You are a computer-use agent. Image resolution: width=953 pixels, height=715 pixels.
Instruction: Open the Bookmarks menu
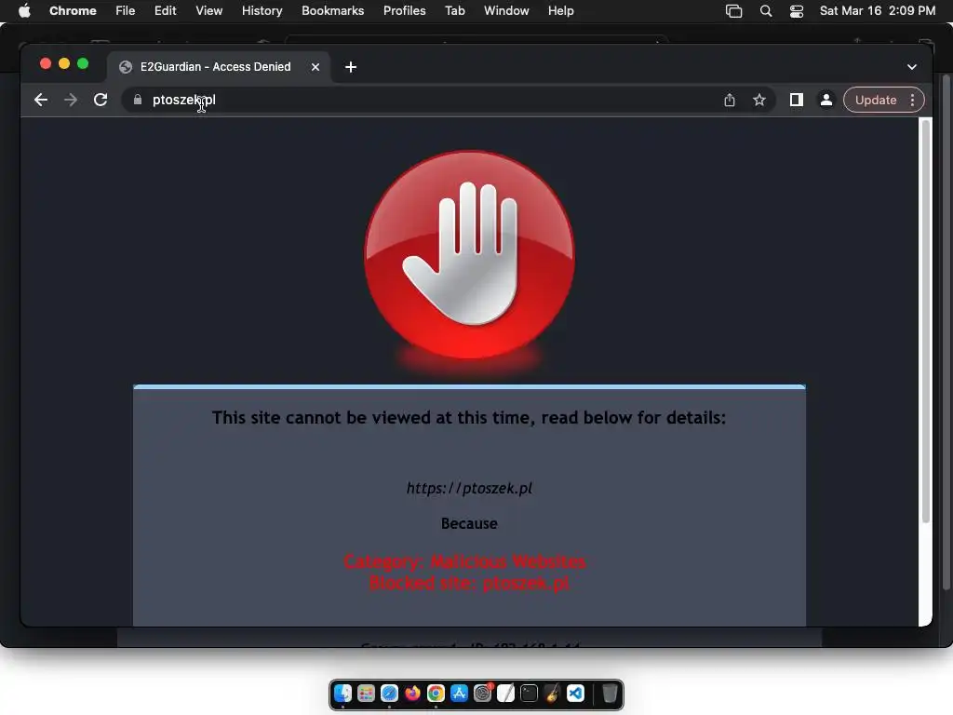(332, 11)
